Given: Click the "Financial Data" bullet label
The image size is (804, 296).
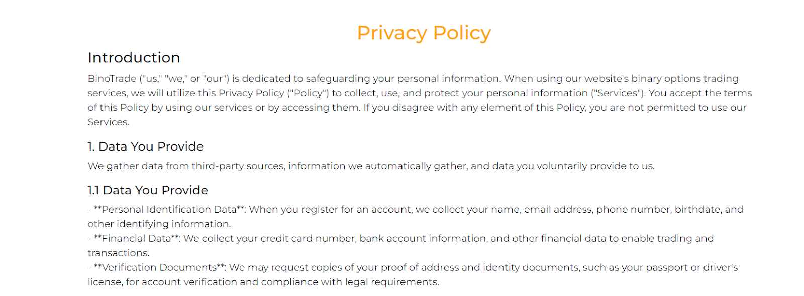Looking at the screenshot, I should tap(137, 239).
